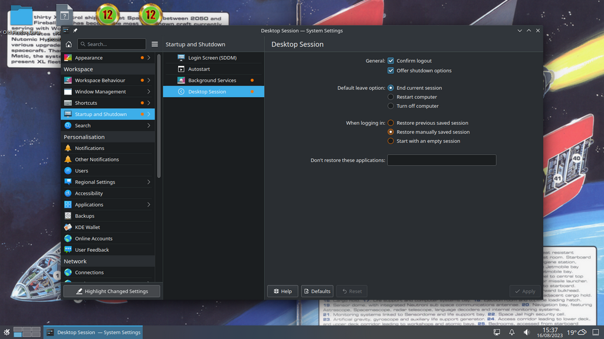Click the home icon in System Settings

tap(69, 44)
